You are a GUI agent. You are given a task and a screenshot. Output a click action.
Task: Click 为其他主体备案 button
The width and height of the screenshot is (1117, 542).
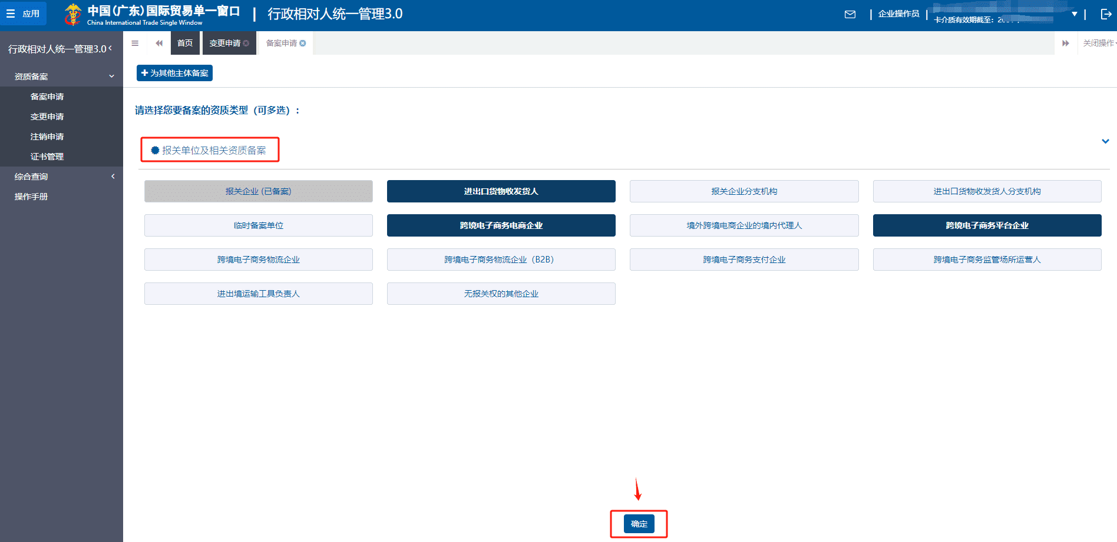pos(175,73)
